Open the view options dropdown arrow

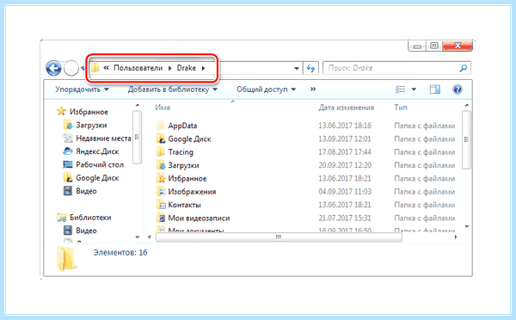[414, 89]
